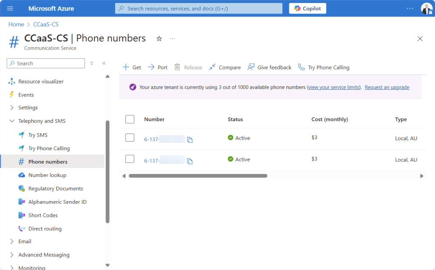Check the first phone number row checkbox
Viewport: 435px width, 270px height.
tap(130, 138)
